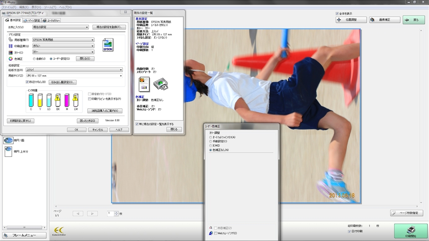Enable 印刷プレビューを表示する checkbox
Viewport: 429px width, 241px height.
(89, 99)
